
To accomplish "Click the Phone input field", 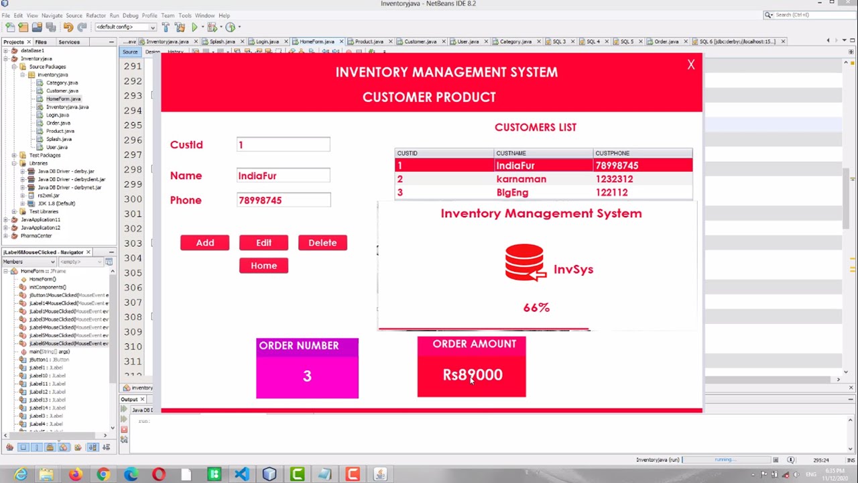I will (x=283, y=200).
